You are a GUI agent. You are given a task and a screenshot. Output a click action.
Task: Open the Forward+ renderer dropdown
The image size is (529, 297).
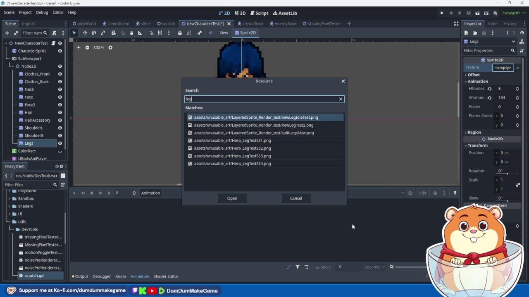point(513,13)
